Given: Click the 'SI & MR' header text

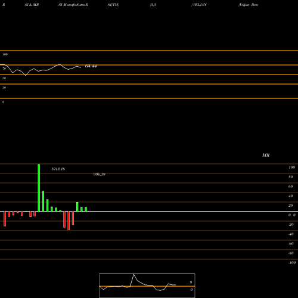Looking at the screenshot, I should click(32, 5).
